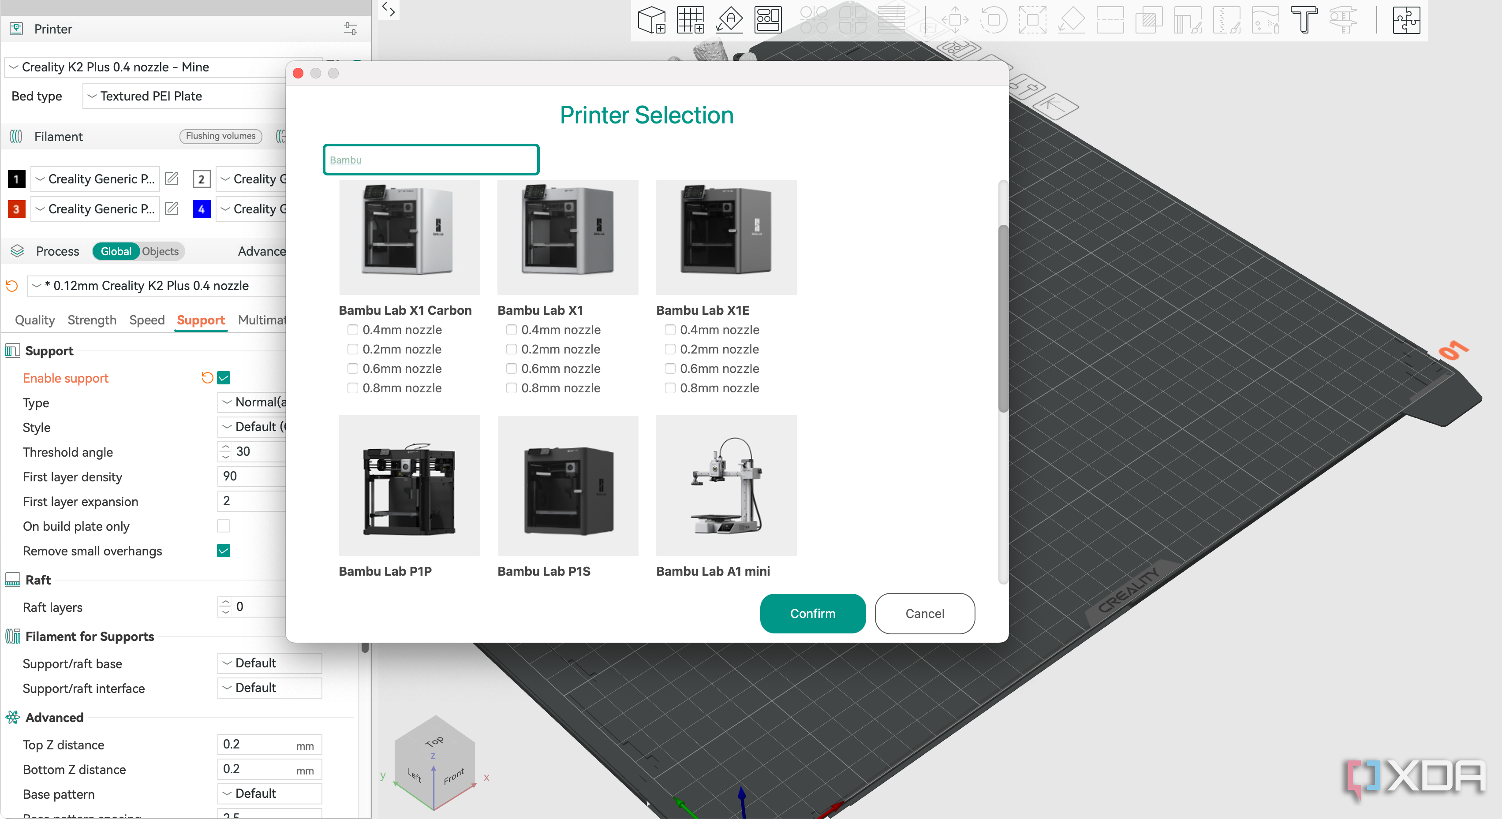Click the Flushing volumes button
This screenshot has width=1502, height=819.
220,136
